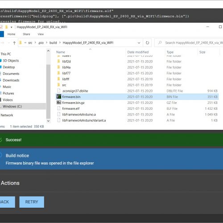Image resolution: width=223 pixels, height=223 pixels.
Task: Click the libFrameworkArduinoVariant.a file icon
Action: 59,120
